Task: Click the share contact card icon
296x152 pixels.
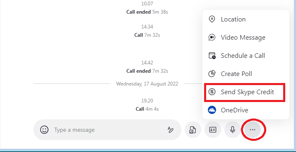Action: tap(213, 130)
